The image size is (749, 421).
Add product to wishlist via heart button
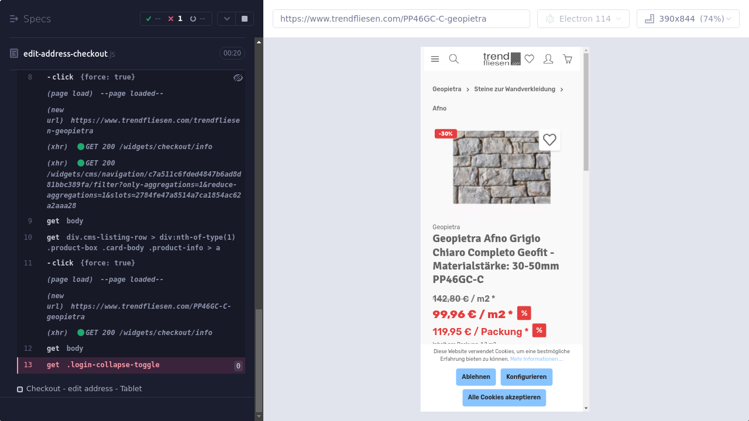[549, 140]
